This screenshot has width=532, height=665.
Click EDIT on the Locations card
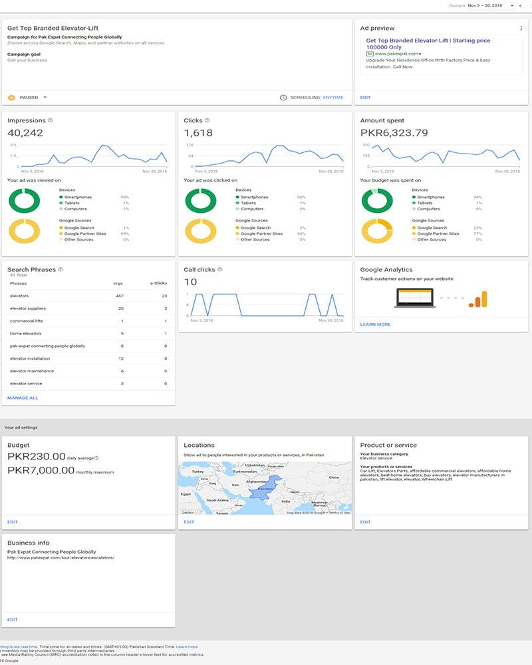pyautogui.click(x=189, y=522)
